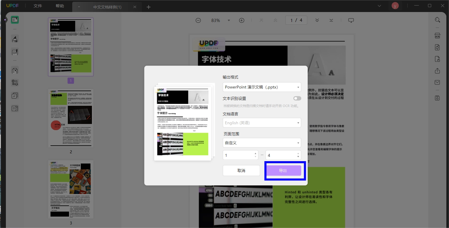
Task: Zoom out with the minus icon
Action: pyautogui.click(x=198, y=20)
